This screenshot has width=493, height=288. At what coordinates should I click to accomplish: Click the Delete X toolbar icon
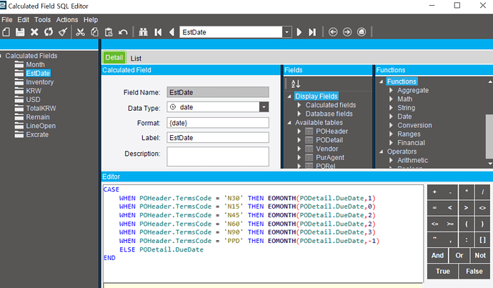pos(34,32)
